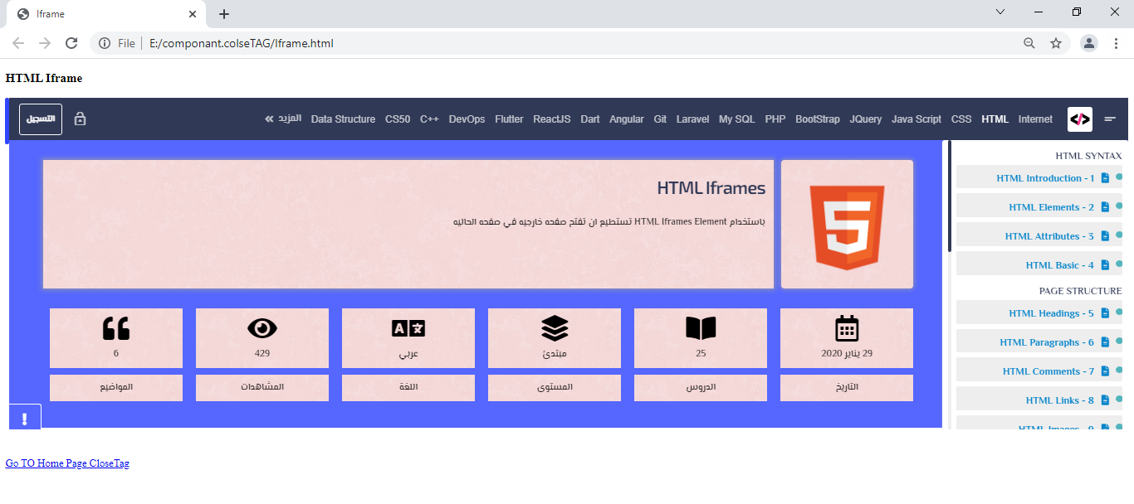Click the التسجيل register button

[41, 119]
